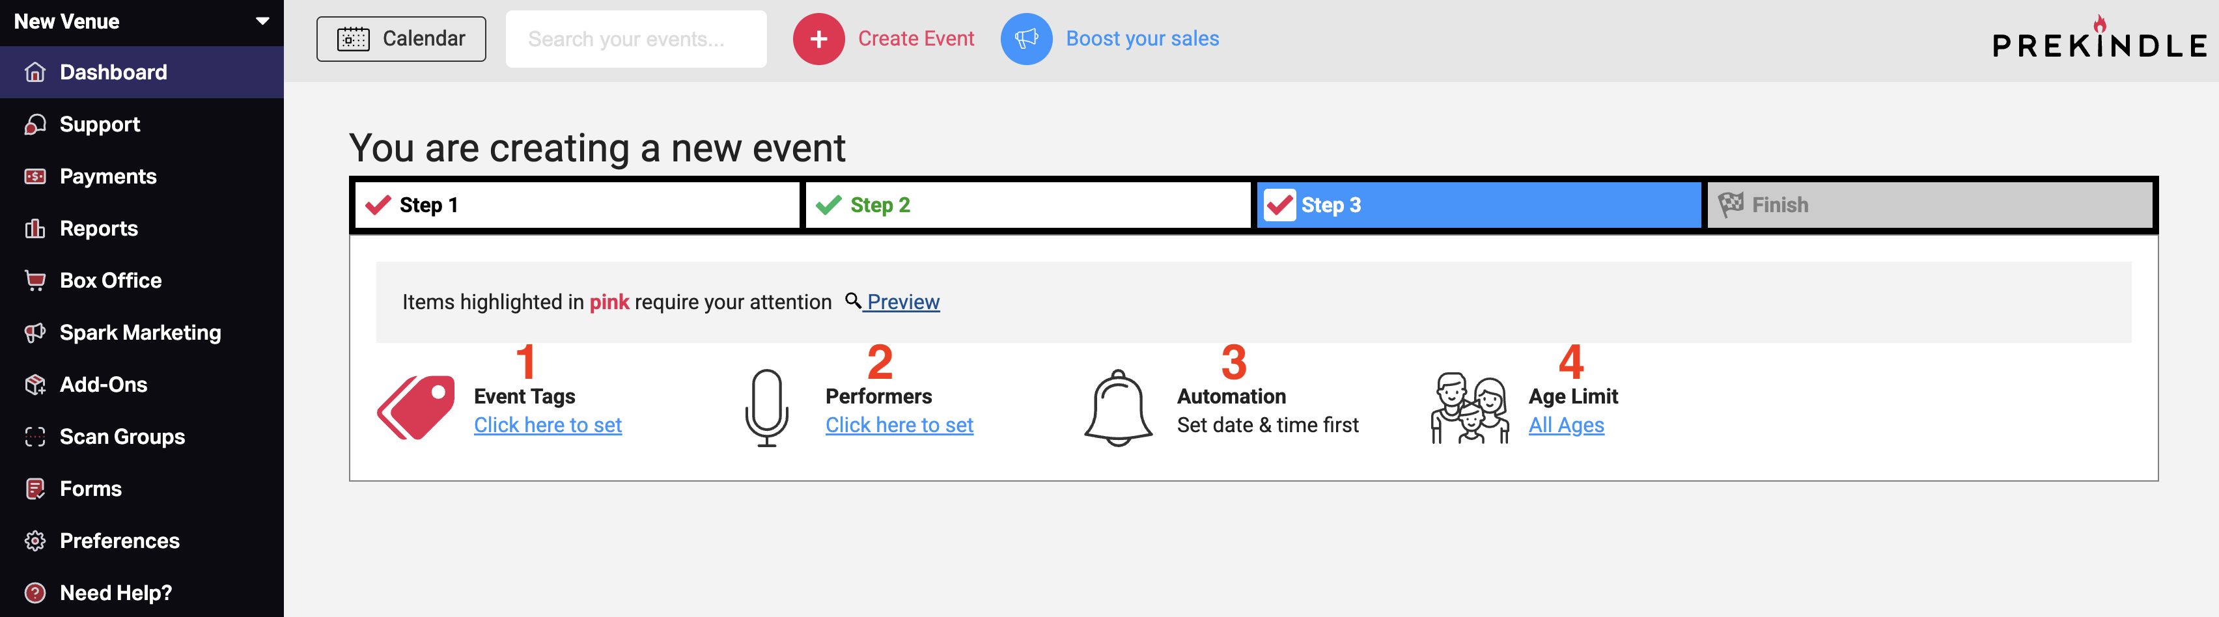Click the blue megaphone Boost icon

coord(1026,38)
